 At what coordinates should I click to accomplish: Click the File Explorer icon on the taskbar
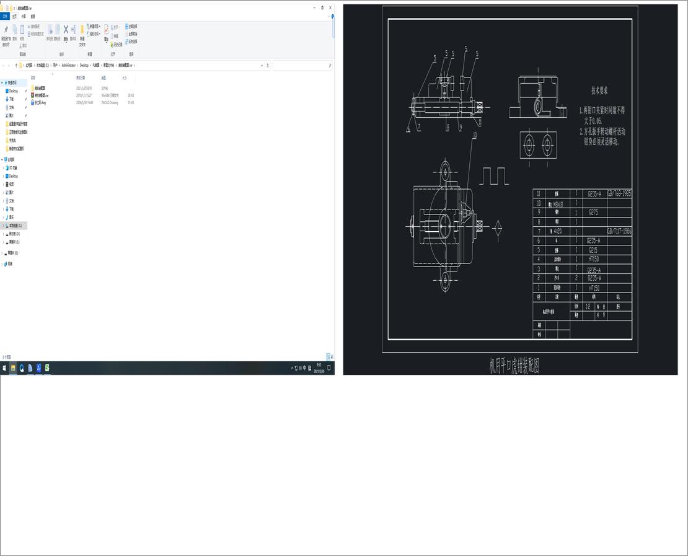(x=13, y=368)
